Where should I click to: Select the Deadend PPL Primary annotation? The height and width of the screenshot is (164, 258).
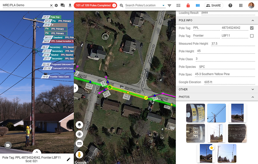(59, 37)
